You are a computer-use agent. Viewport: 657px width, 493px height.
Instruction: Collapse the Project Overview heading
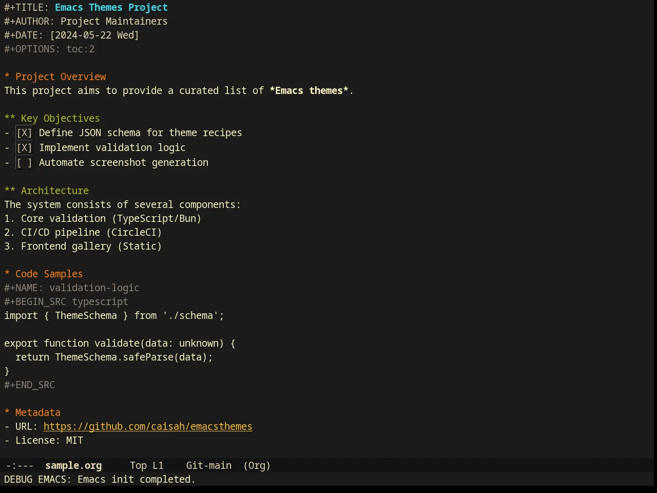coord(55,77)
